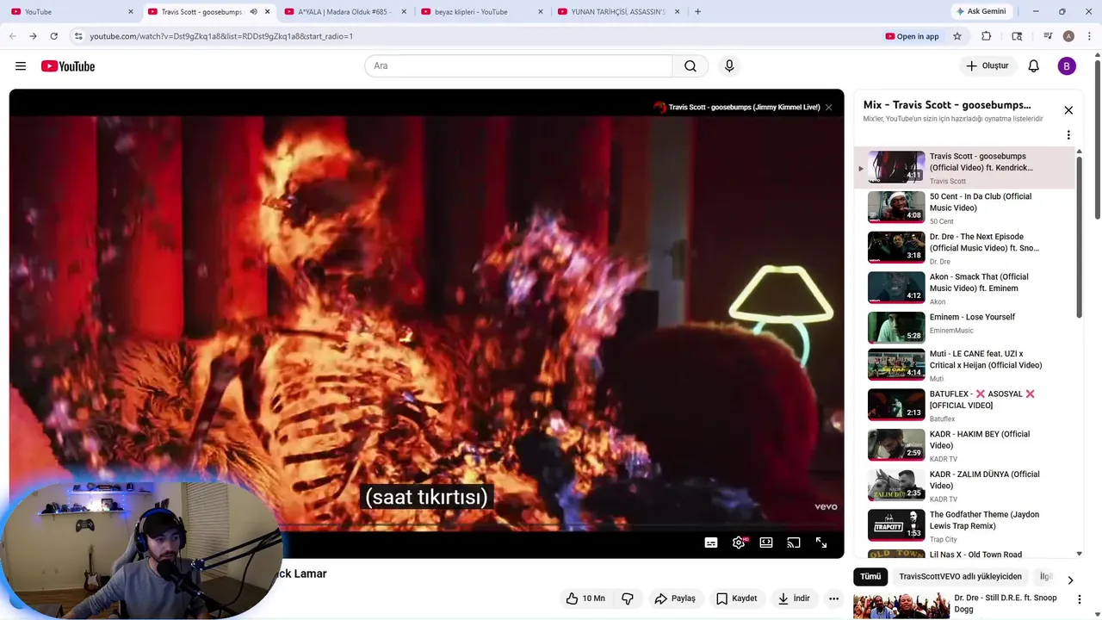Play KADR - HAKIM BEY video
Screen dimensions: 1102x620
(964, 445)
